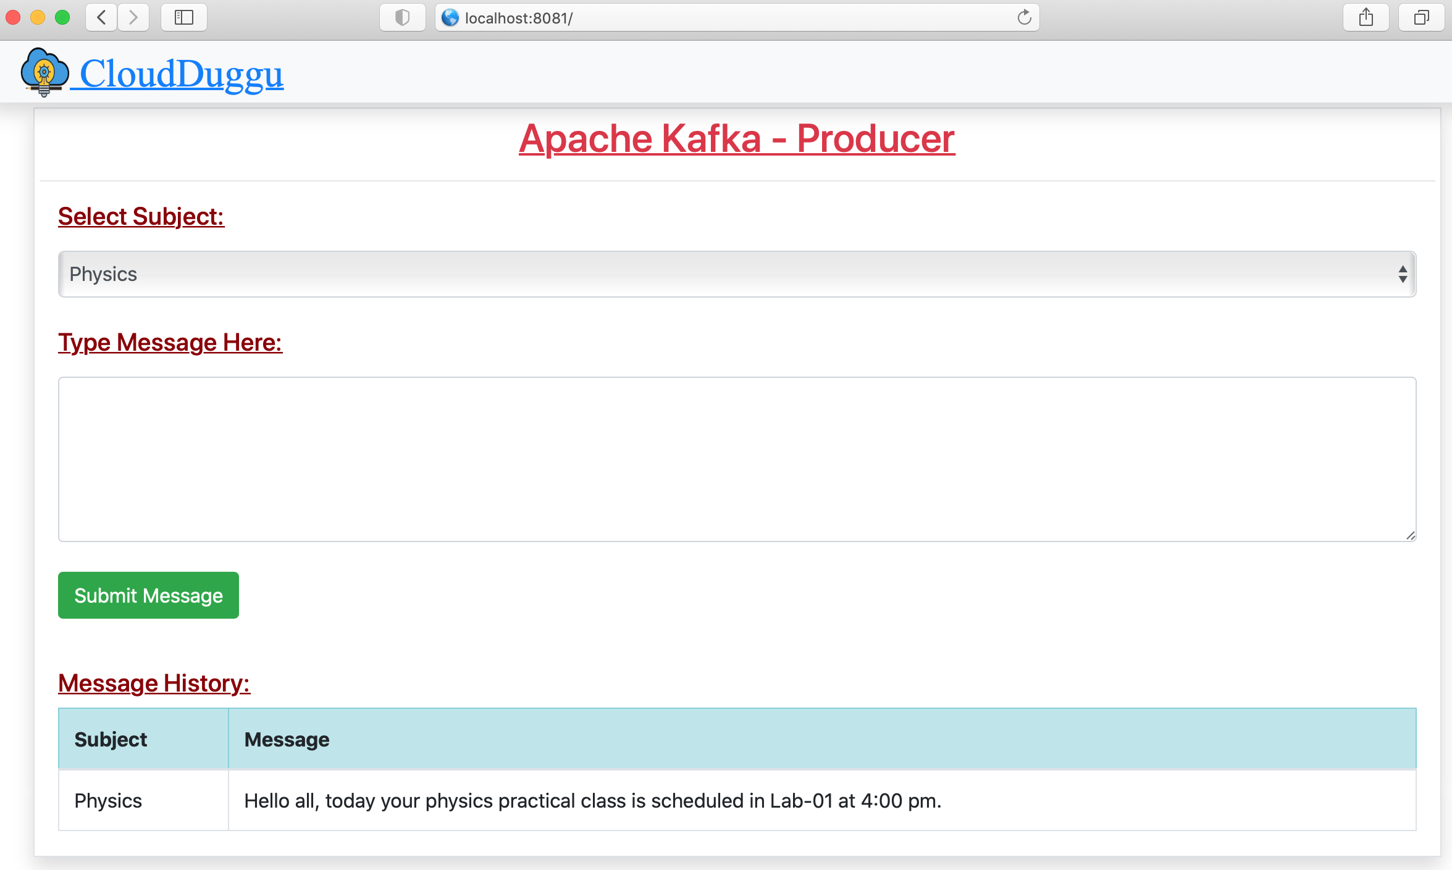Click the Apache Kafka - Producer heading
The width and height of the screenshot is (1452, 870).
pos(737,138)
